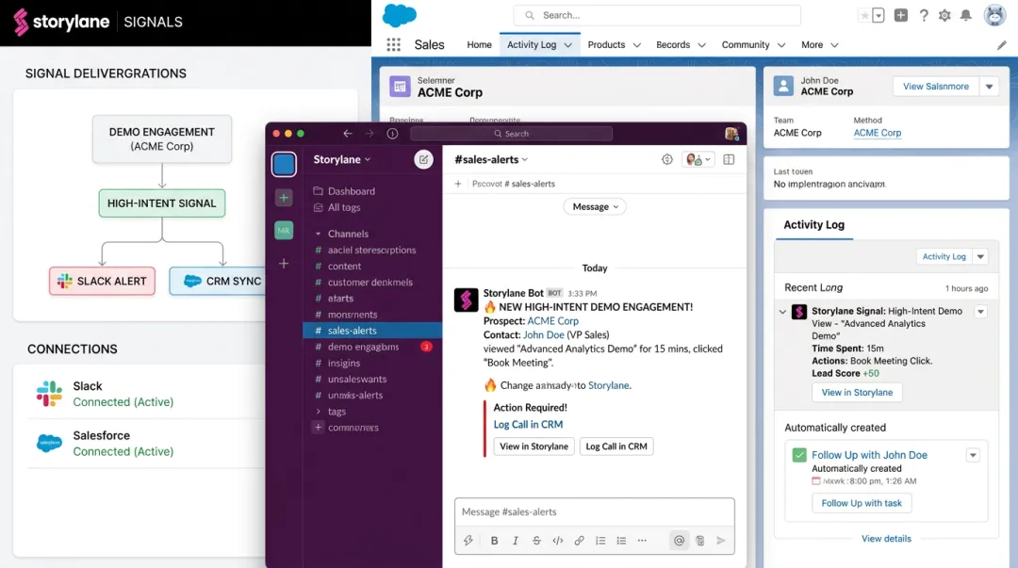Open the Salesforce user avatar menu
The height and width of the screenshot is (568, 1018).
[994, 15]
